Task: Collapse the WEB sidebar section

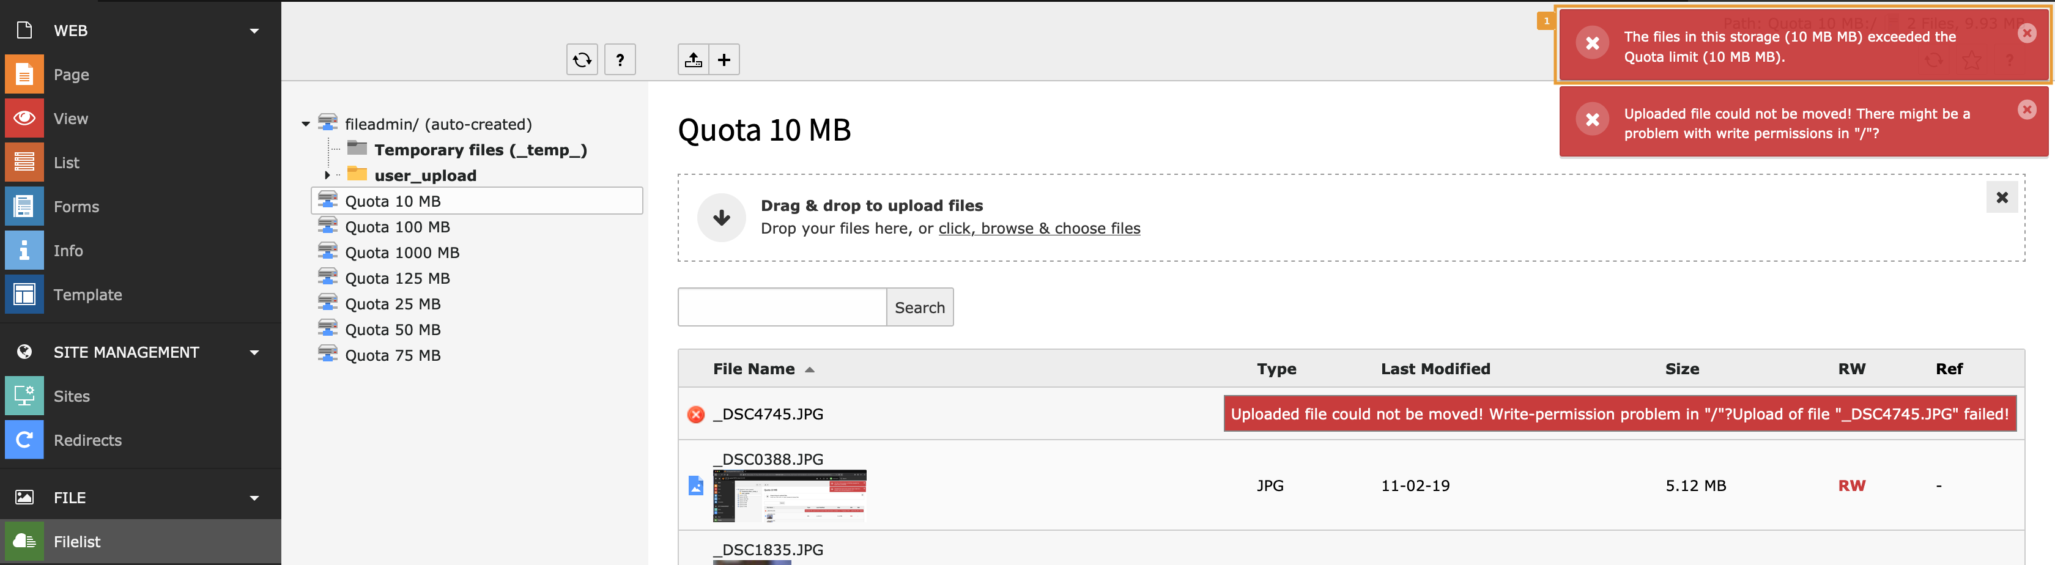Action: 254,29
